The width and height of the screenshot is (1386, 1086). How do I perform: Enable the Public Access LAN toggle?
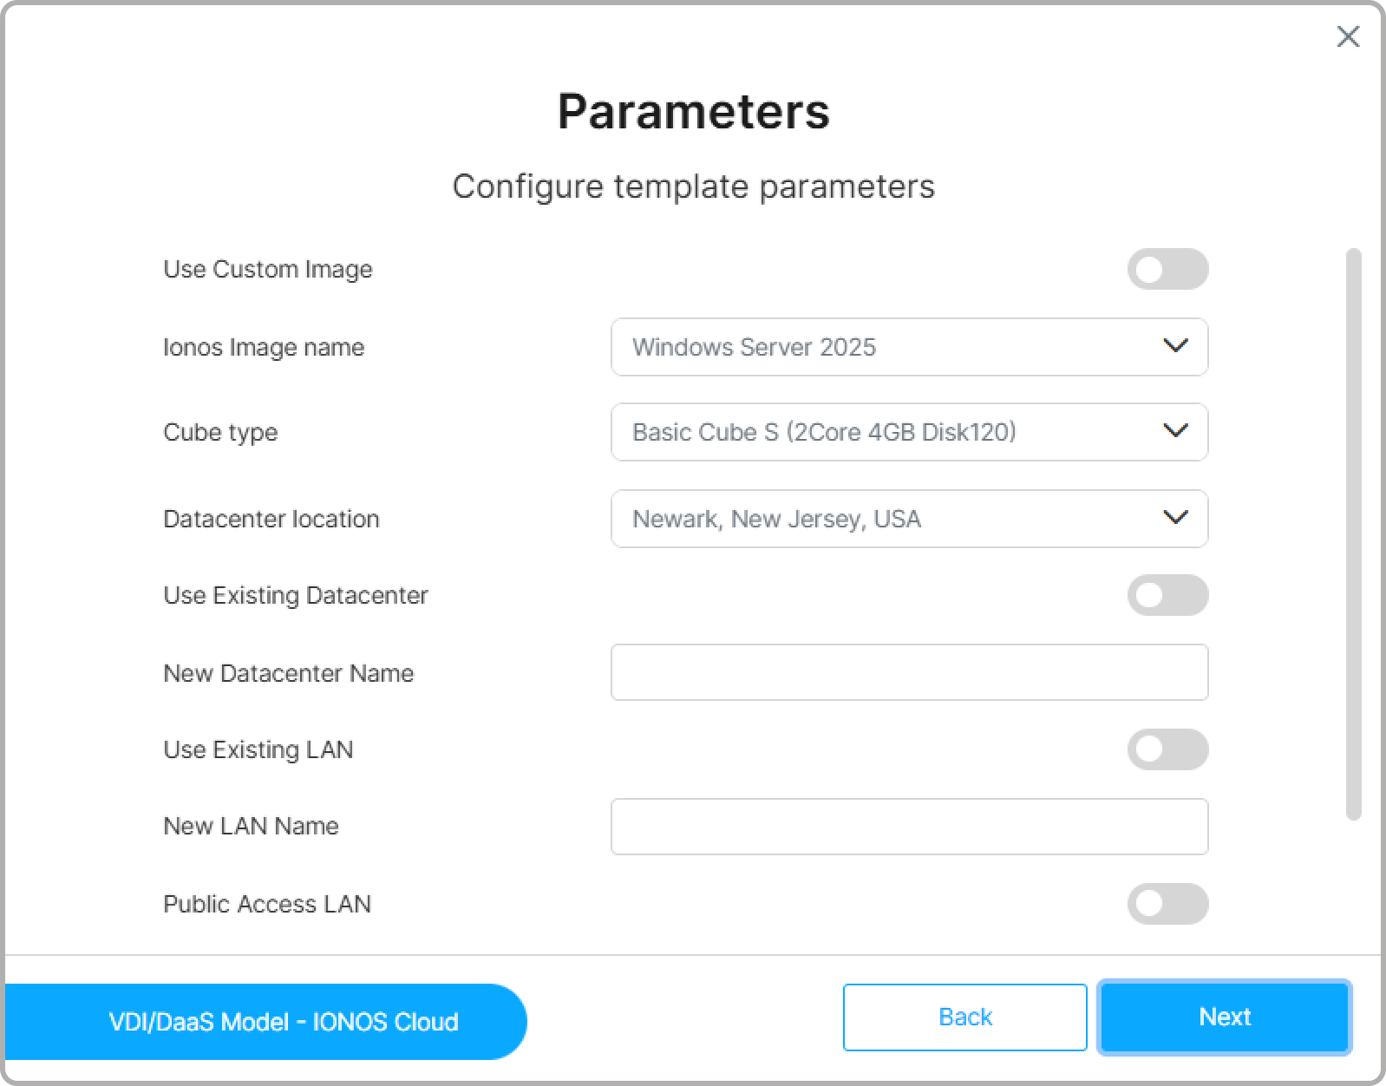1167,904
